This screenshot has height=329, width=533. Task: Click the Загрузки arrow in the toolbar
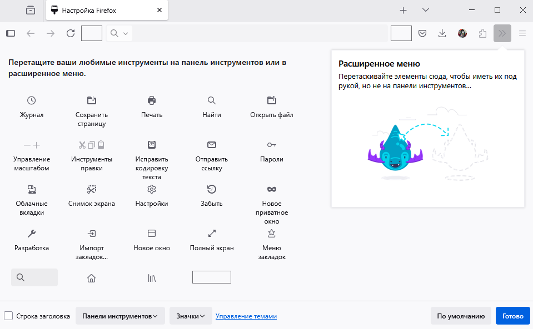tap(441, 33)
